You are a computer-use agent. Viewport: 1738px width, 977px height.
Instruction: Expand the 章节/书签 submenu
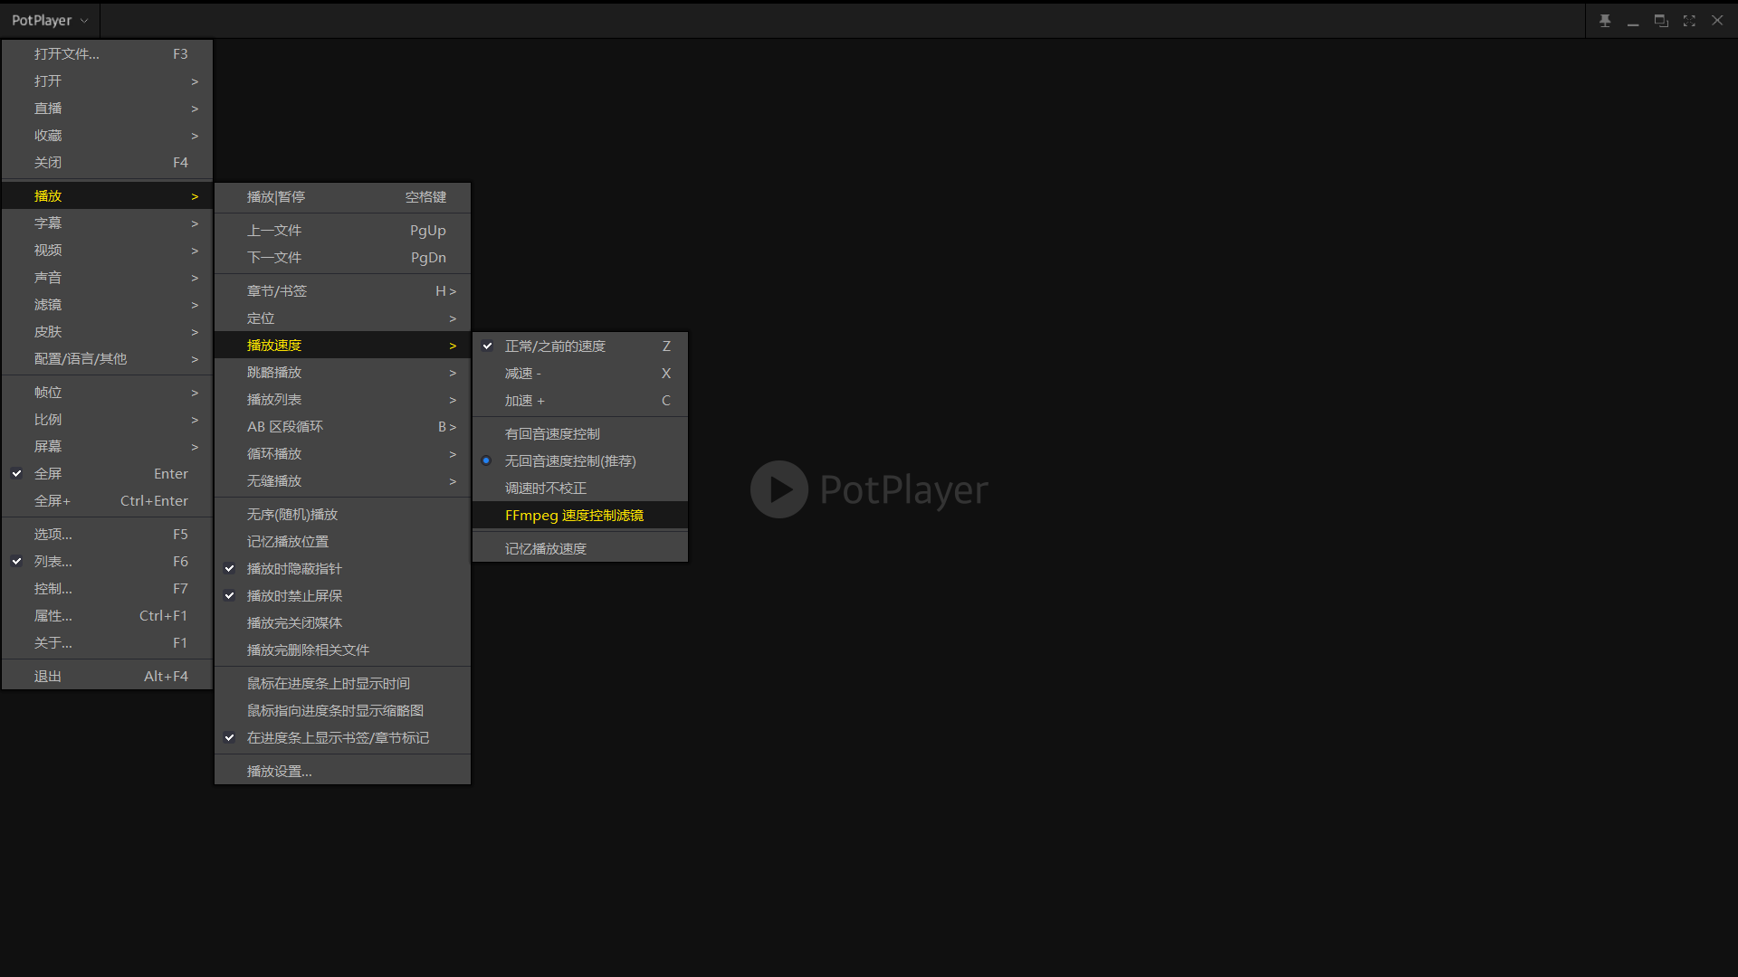coord(342,290)
